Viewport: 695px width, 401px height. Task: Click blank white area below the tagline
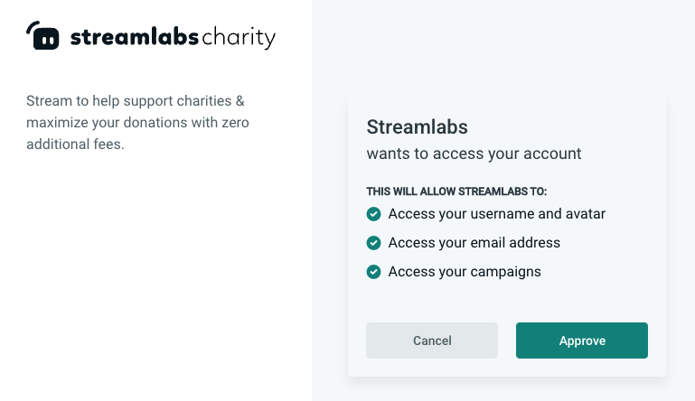click(154, 271)
